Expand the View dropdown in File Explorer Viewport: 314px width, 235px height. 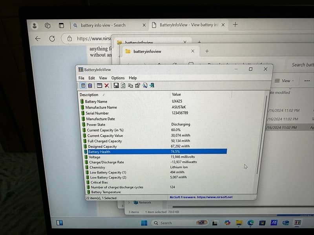point(286,81)
